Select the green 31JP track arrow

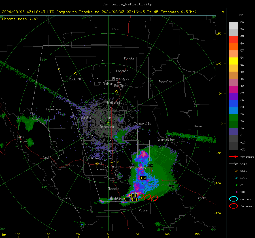(x=233, y=185)
